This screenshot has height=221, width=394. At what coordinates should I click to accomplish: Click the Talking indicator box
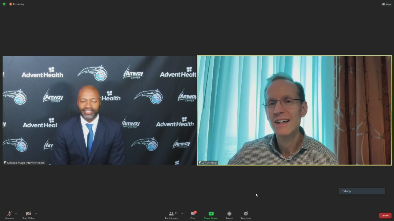click(362, 191)
